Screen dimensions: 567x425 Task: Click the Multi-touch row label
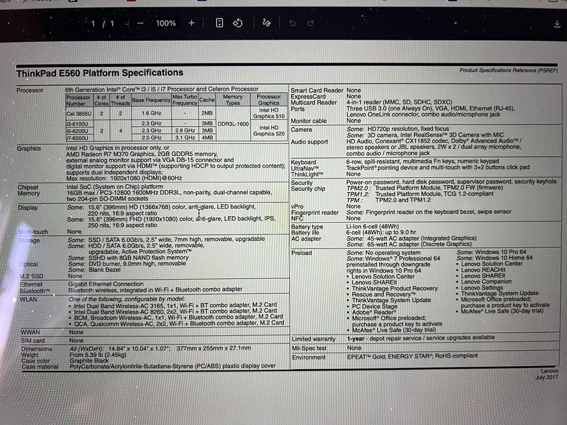click(33, 232)
